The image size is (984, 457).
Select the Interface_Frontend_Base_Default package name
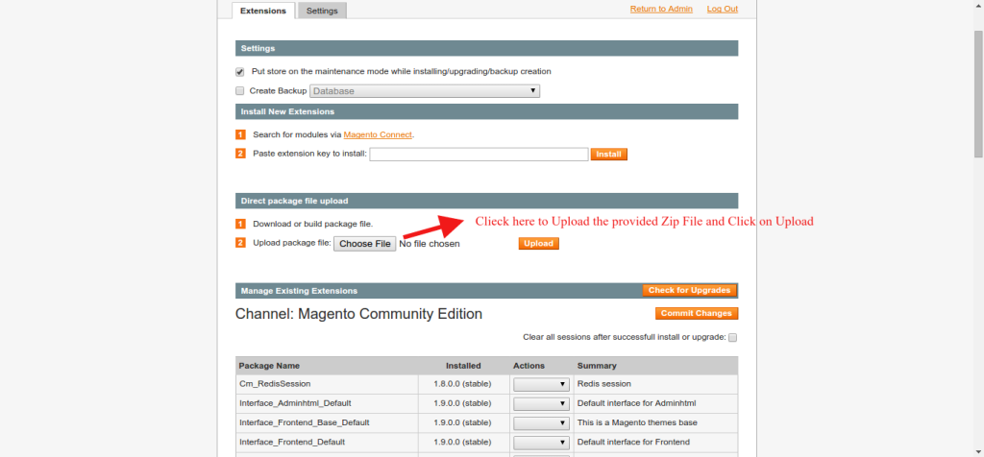click(x=304, y=422)
